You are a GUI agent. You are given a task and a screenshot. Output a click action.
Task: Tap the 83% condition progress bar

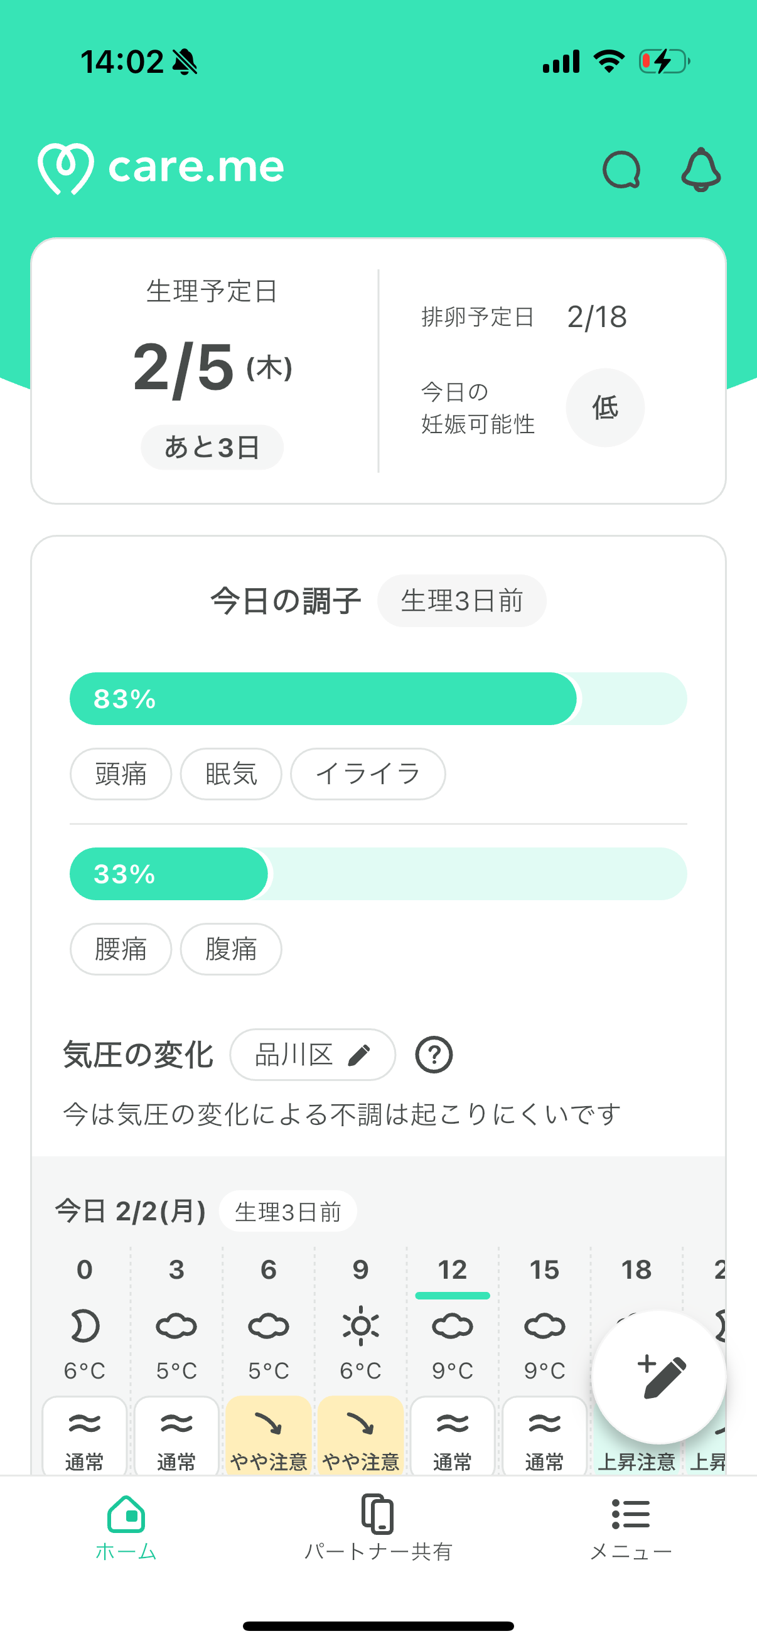tap(378, 699)
